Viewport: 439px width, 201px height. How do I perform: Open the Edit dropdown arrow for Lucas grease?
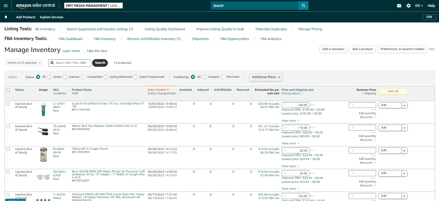pyautogui.click(x=404, y=105)
